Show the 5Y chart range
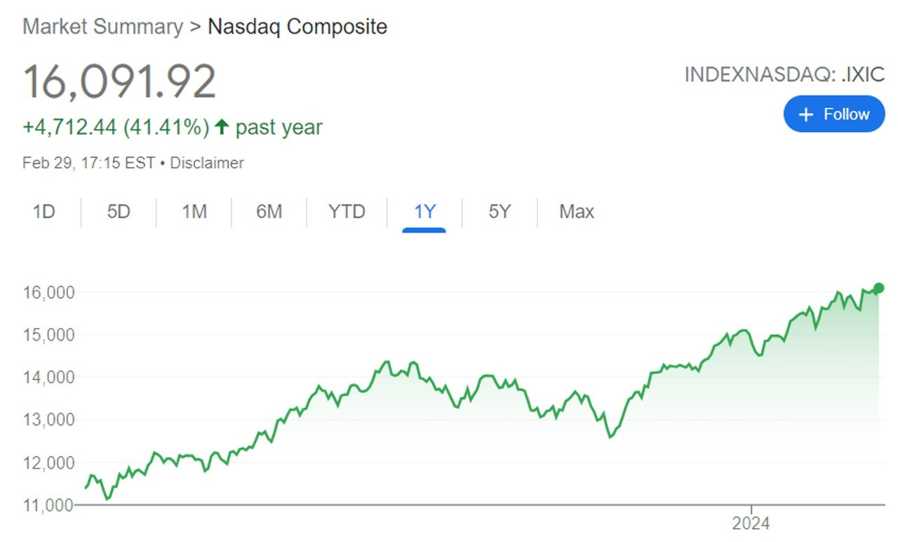This screenshot has height=542, width=898. pyautogui.click(x=500, y=212)
